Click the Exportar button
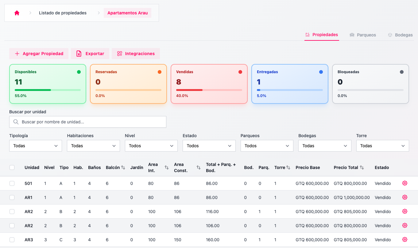418x248 pixels. point(90,54)
